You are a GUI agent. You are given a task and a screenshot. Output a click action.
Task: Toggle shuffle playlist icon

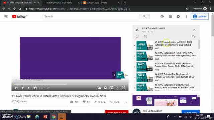point(145,36)
